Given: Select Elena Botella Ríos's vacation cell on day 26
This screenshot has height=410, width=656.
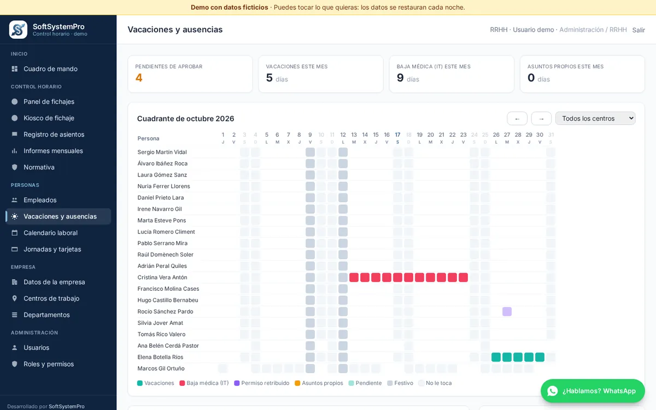Looking at the screenshot, I should tap(496, 357).
